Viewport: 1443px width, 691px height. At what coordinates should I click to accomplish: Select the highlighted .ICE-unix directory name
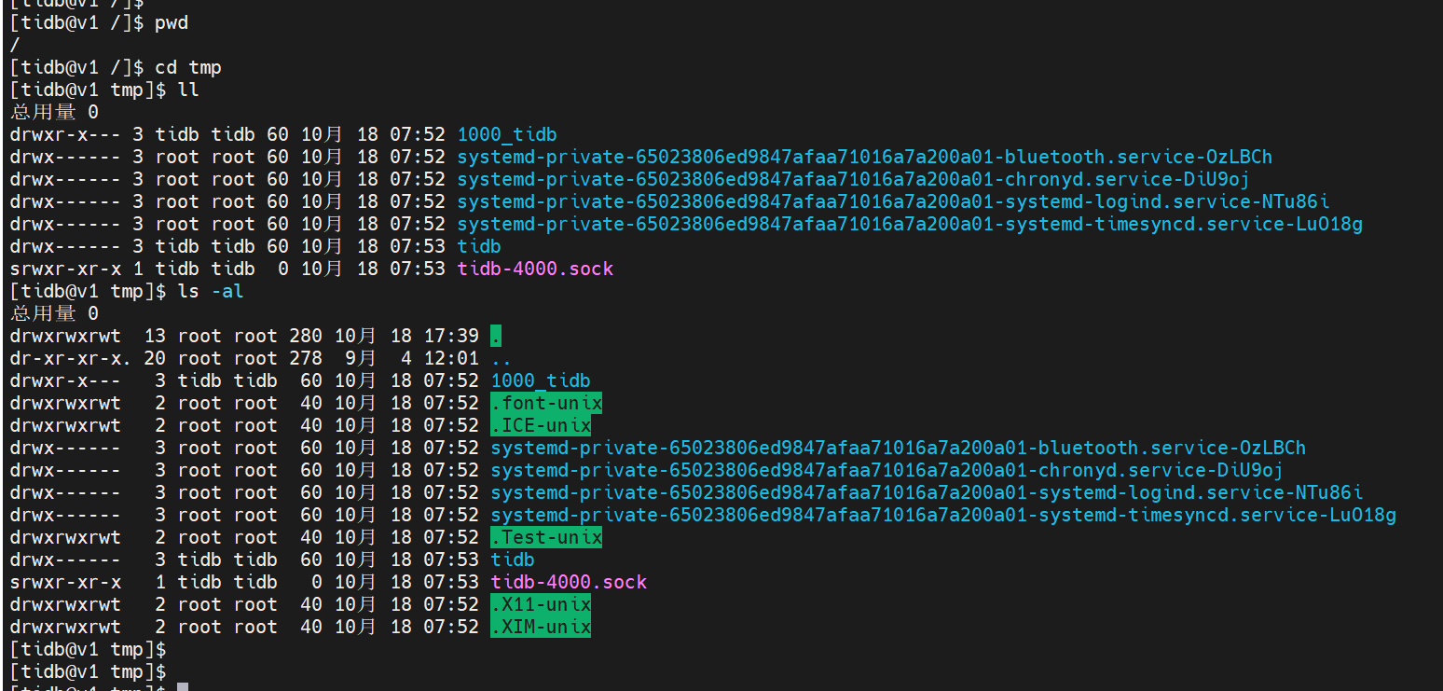coord(541,425)
